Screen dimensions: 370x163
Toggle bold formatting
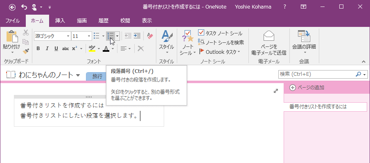tap(38, 48)
